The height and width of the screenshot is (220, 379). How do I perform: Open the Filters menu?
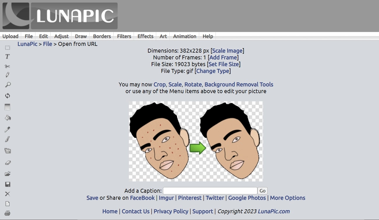[124, 36]
